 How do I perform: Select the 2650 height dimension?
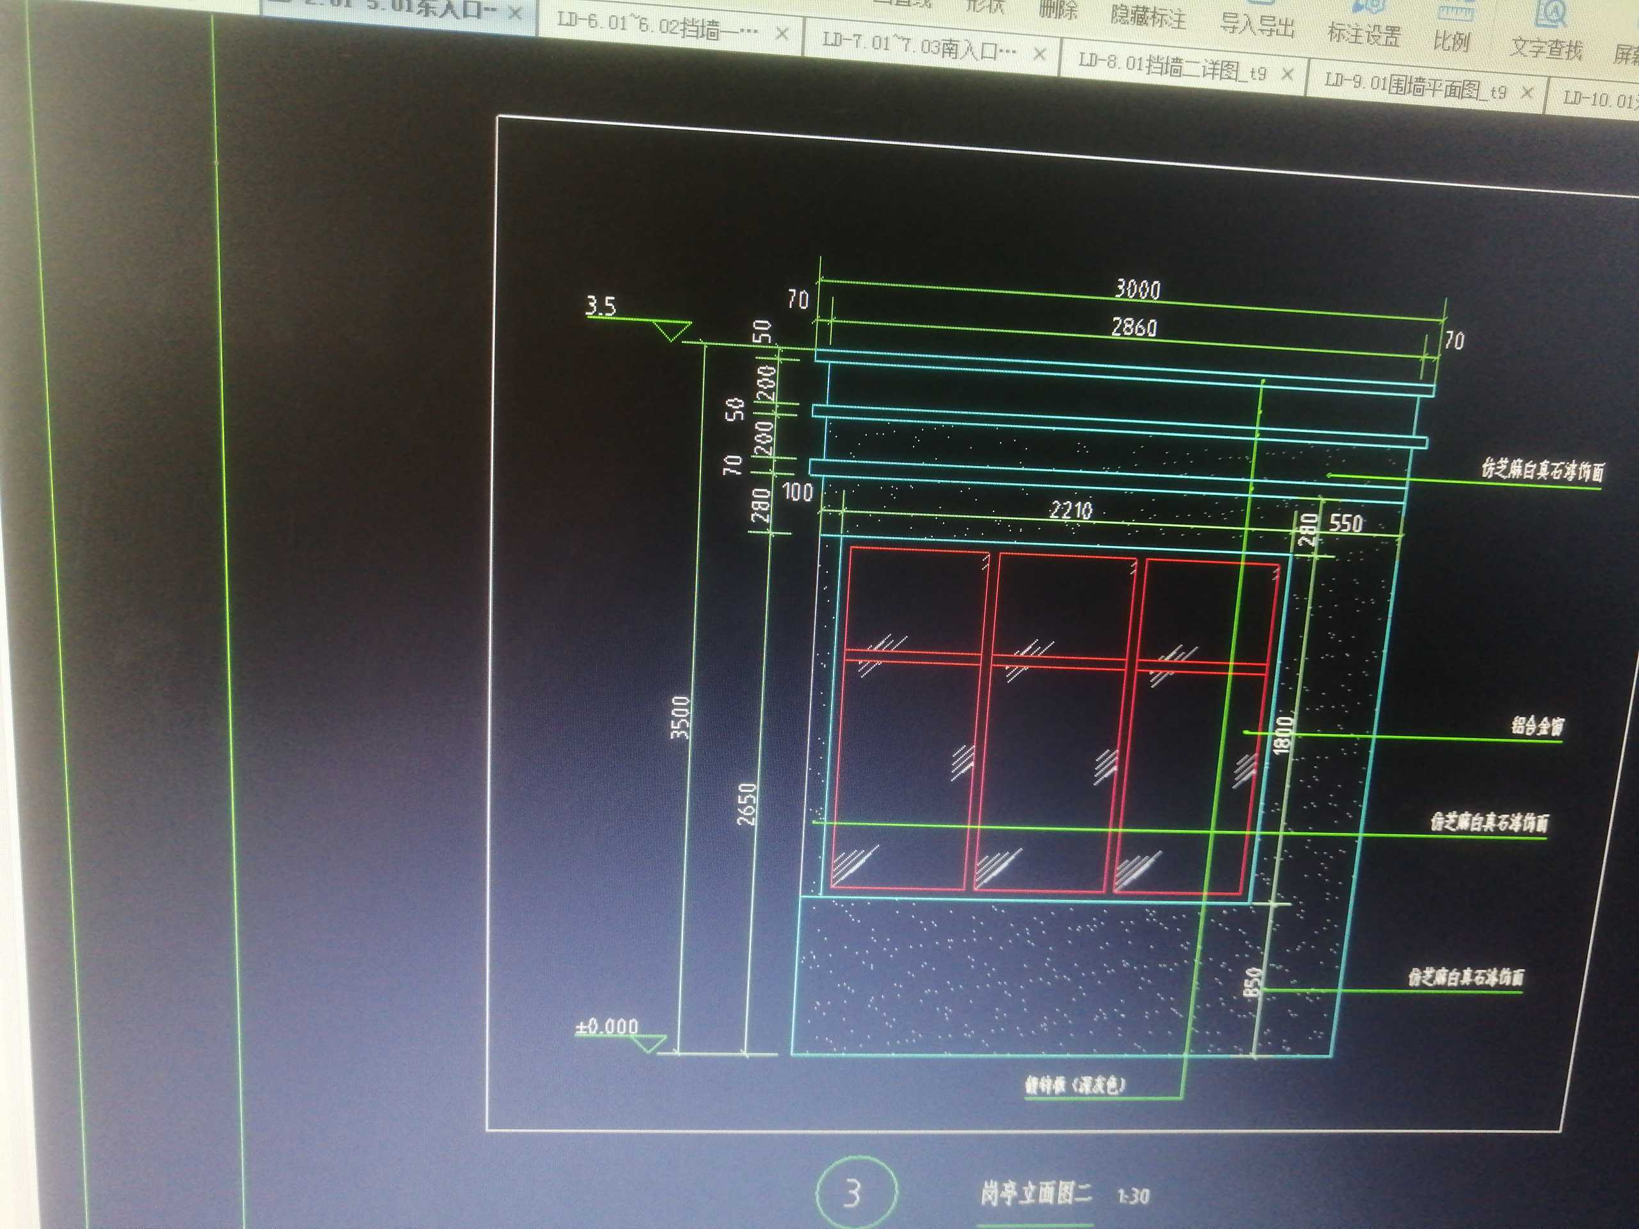click(x=747, y=804)
